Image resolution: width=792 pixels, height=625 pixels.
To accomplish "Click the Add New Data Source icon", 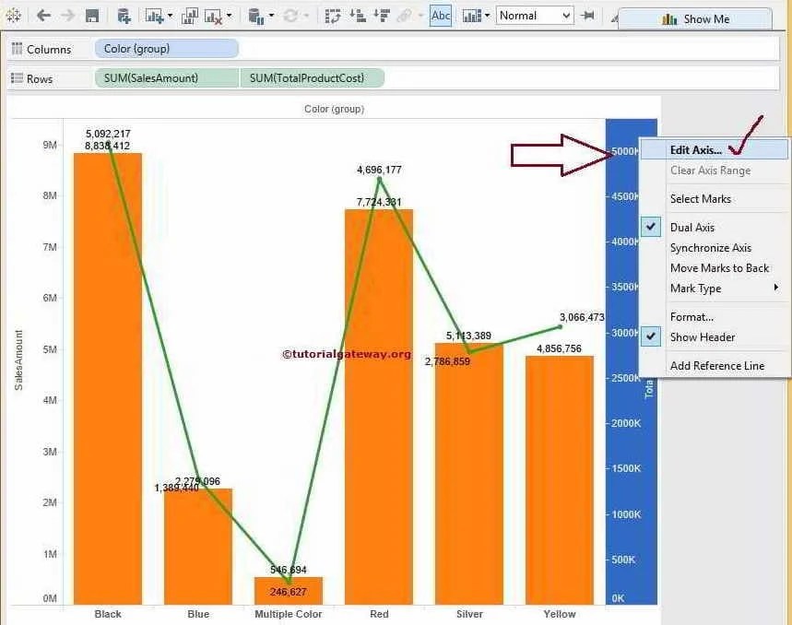I will coord(124,17).
